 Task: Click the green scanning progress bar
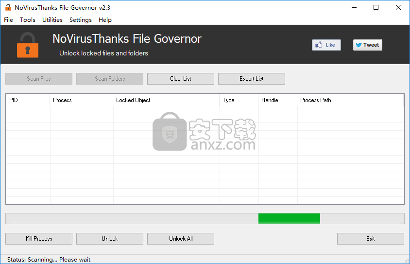coord(289,218)
